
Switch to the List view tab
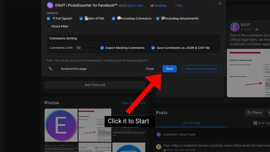(x=191, y=123)
